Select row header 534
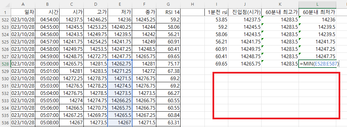347x127 pixels. 5,108
